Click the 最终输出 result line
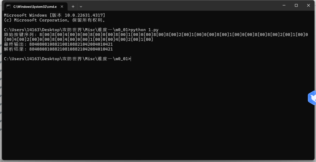Image resolution: width=316 pixels, height=162 pixels. tap(58, 44)
